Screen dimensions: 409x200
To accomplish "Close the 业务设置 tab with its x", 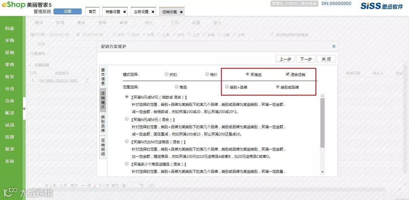I will point(153,12).
